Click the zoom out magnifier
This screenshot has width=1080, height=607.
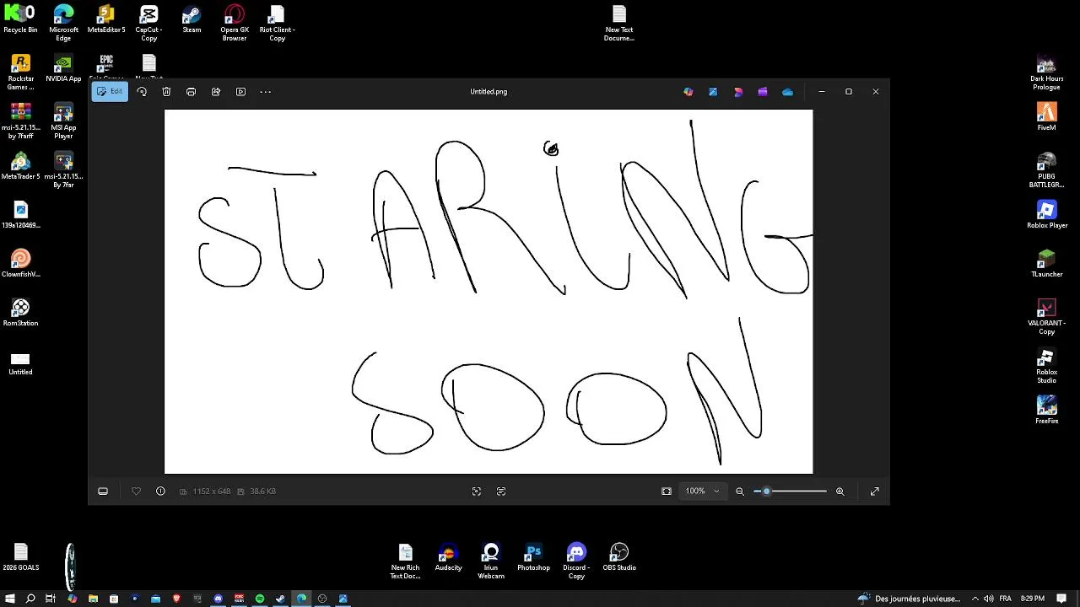click(x=740, y=492)
